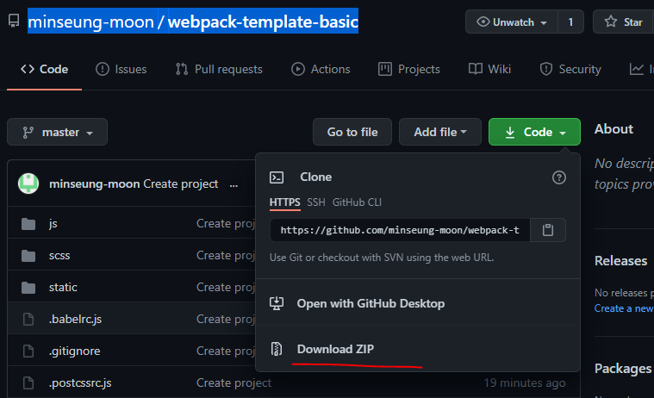The width and height of the screenshot is (654, 398).
Task: Open the Actions tab
Action: point(321,69)
